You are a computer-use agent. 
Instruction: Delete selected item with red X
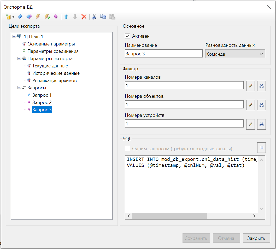(84, 17)
